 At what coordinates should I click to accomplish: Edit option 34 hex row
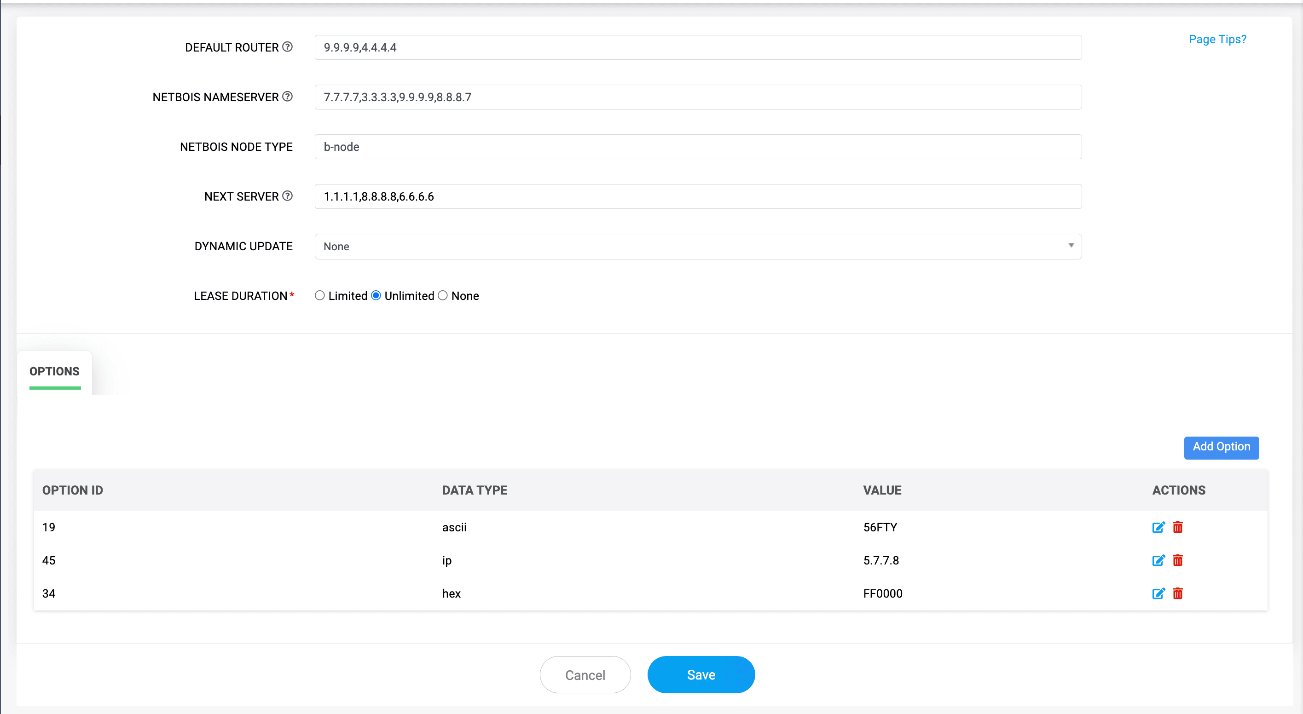tap(1158, 593)
